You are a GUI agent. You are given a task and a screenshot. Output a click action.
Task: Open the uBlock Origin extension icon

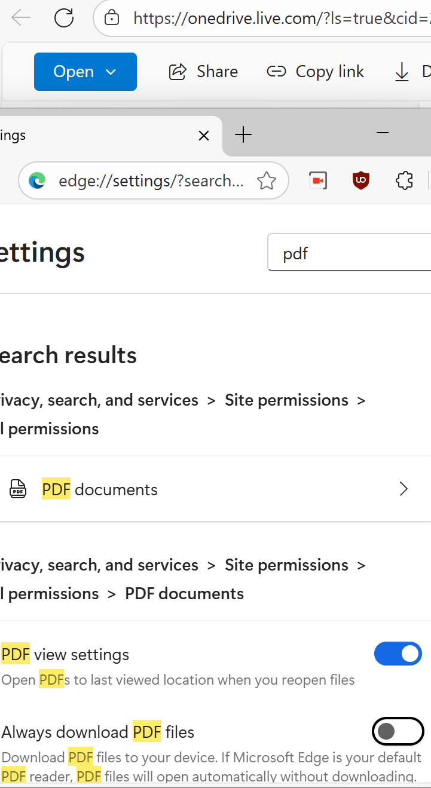(361, 180)
